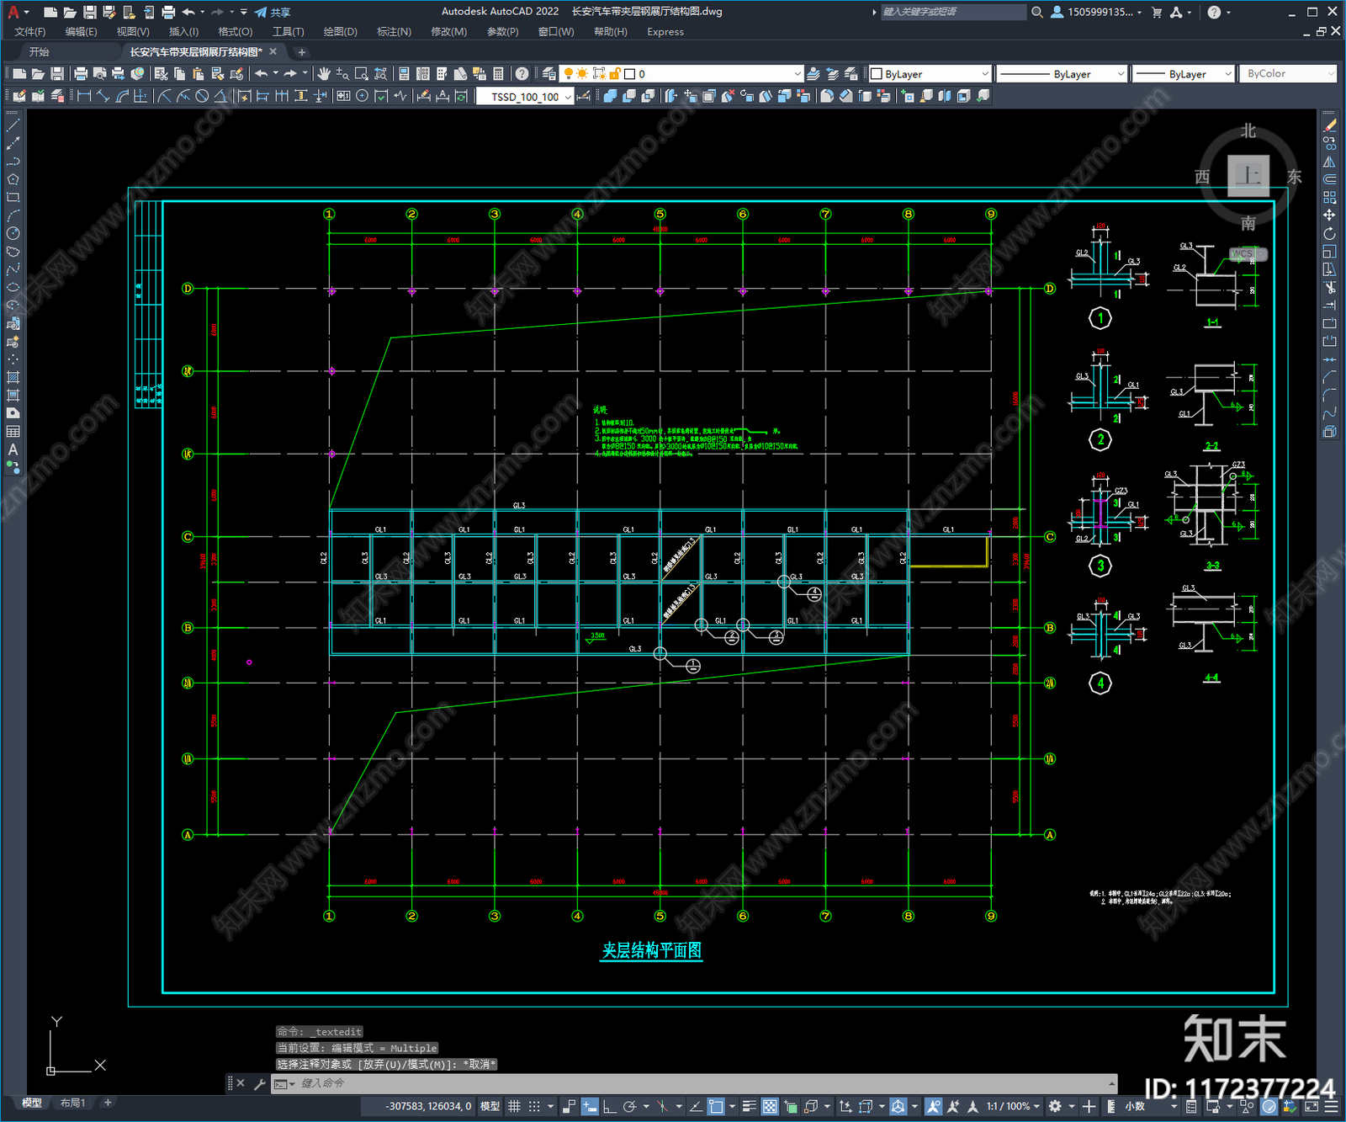The image size is (1346, 1122).
Task: Select the Line tool in left draw toolbar
Action: (13, 125)
